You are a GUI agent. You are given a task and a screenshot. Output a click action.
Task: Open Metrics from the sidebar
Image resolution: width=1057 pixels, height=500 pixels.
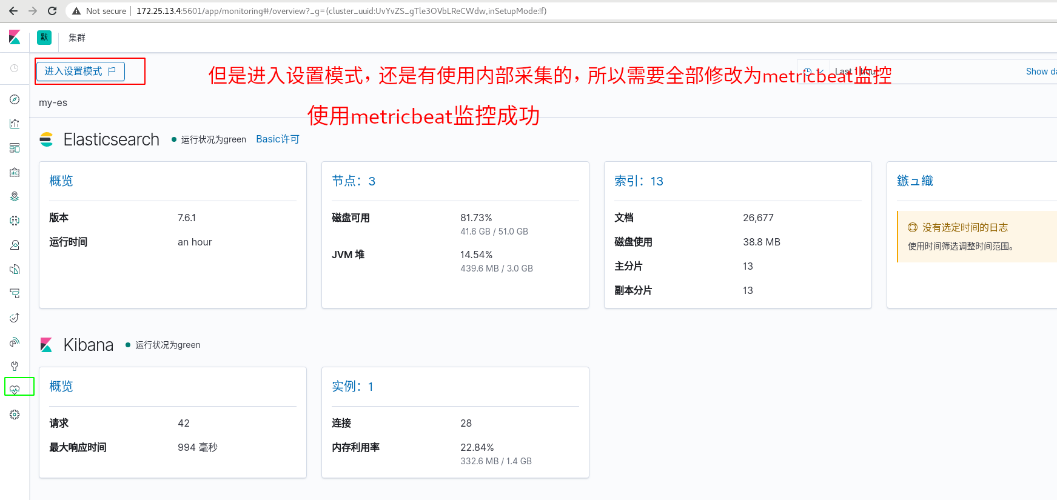click(15, 245)
